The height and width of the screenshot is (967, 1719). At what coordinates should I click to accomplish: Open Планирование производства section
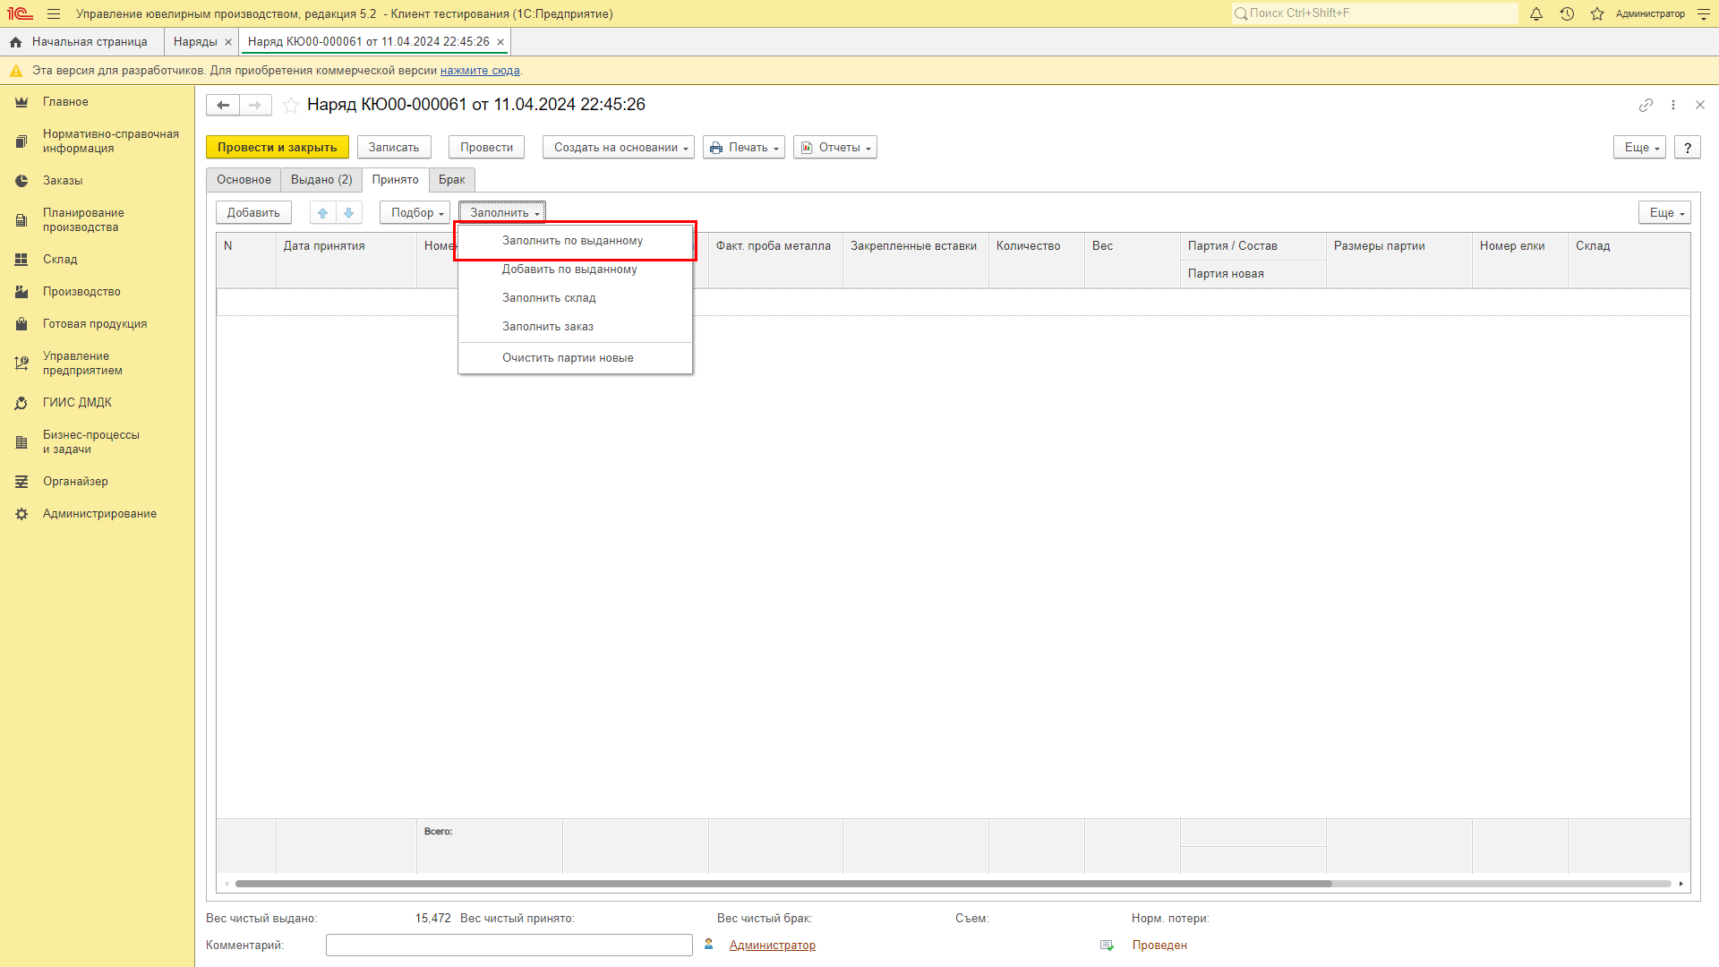pos(83,220)
